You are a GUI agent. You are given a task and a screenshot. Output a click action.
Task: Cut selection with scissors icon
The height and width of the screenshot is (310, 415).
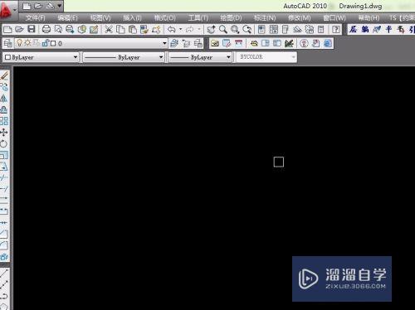(109, 29)
